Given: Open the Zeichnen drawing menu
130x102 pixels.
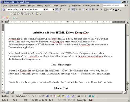Looking at the screenshot, I should pos(6,96).
